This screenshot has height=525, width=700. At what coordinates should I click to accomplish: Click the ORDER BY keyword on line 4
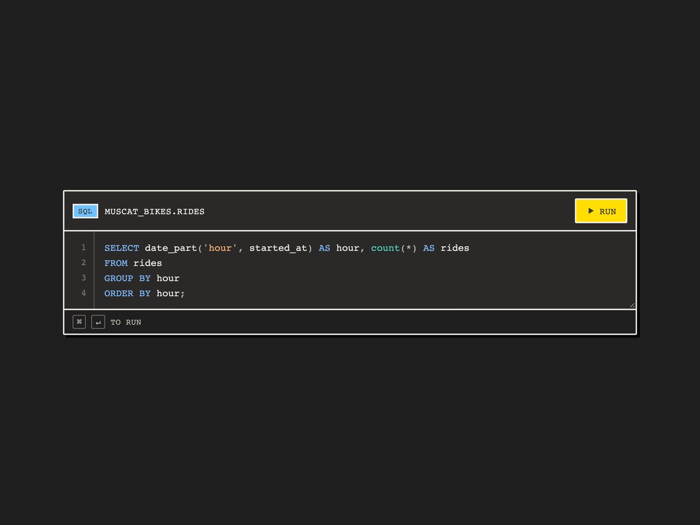(x=127, y=294)
